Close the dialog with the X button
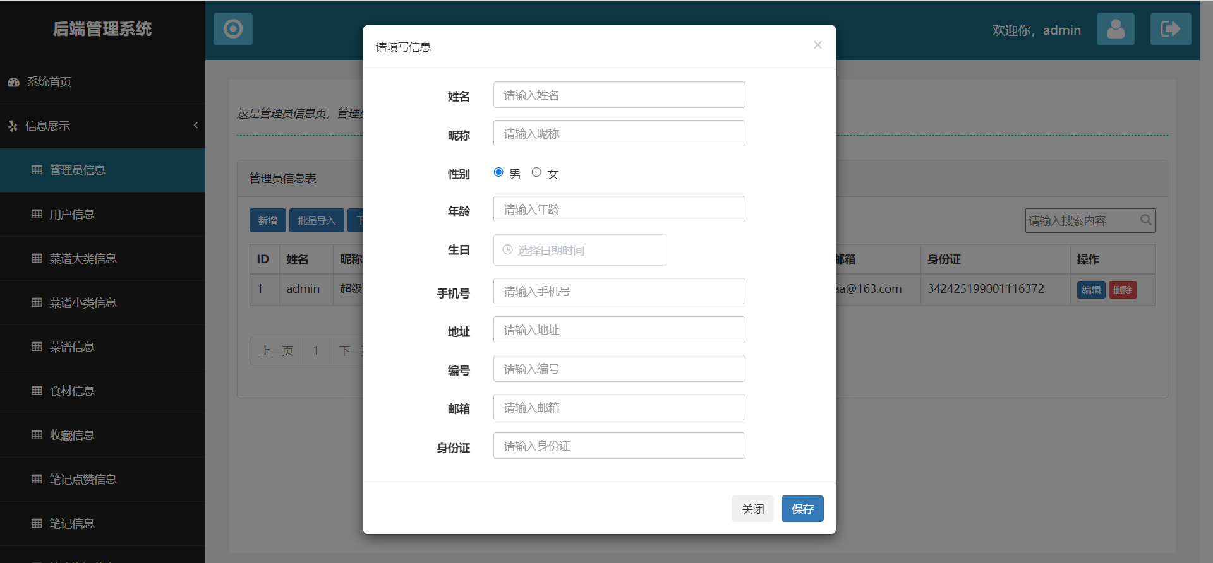This screenshot has height=563, width=1213. [818, 45]
